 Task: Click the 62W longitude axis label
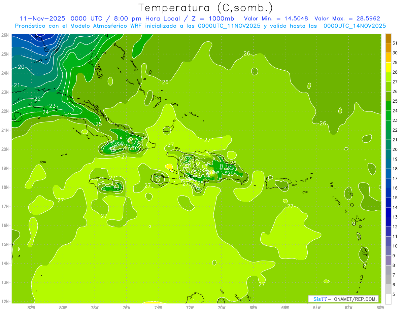348,307
